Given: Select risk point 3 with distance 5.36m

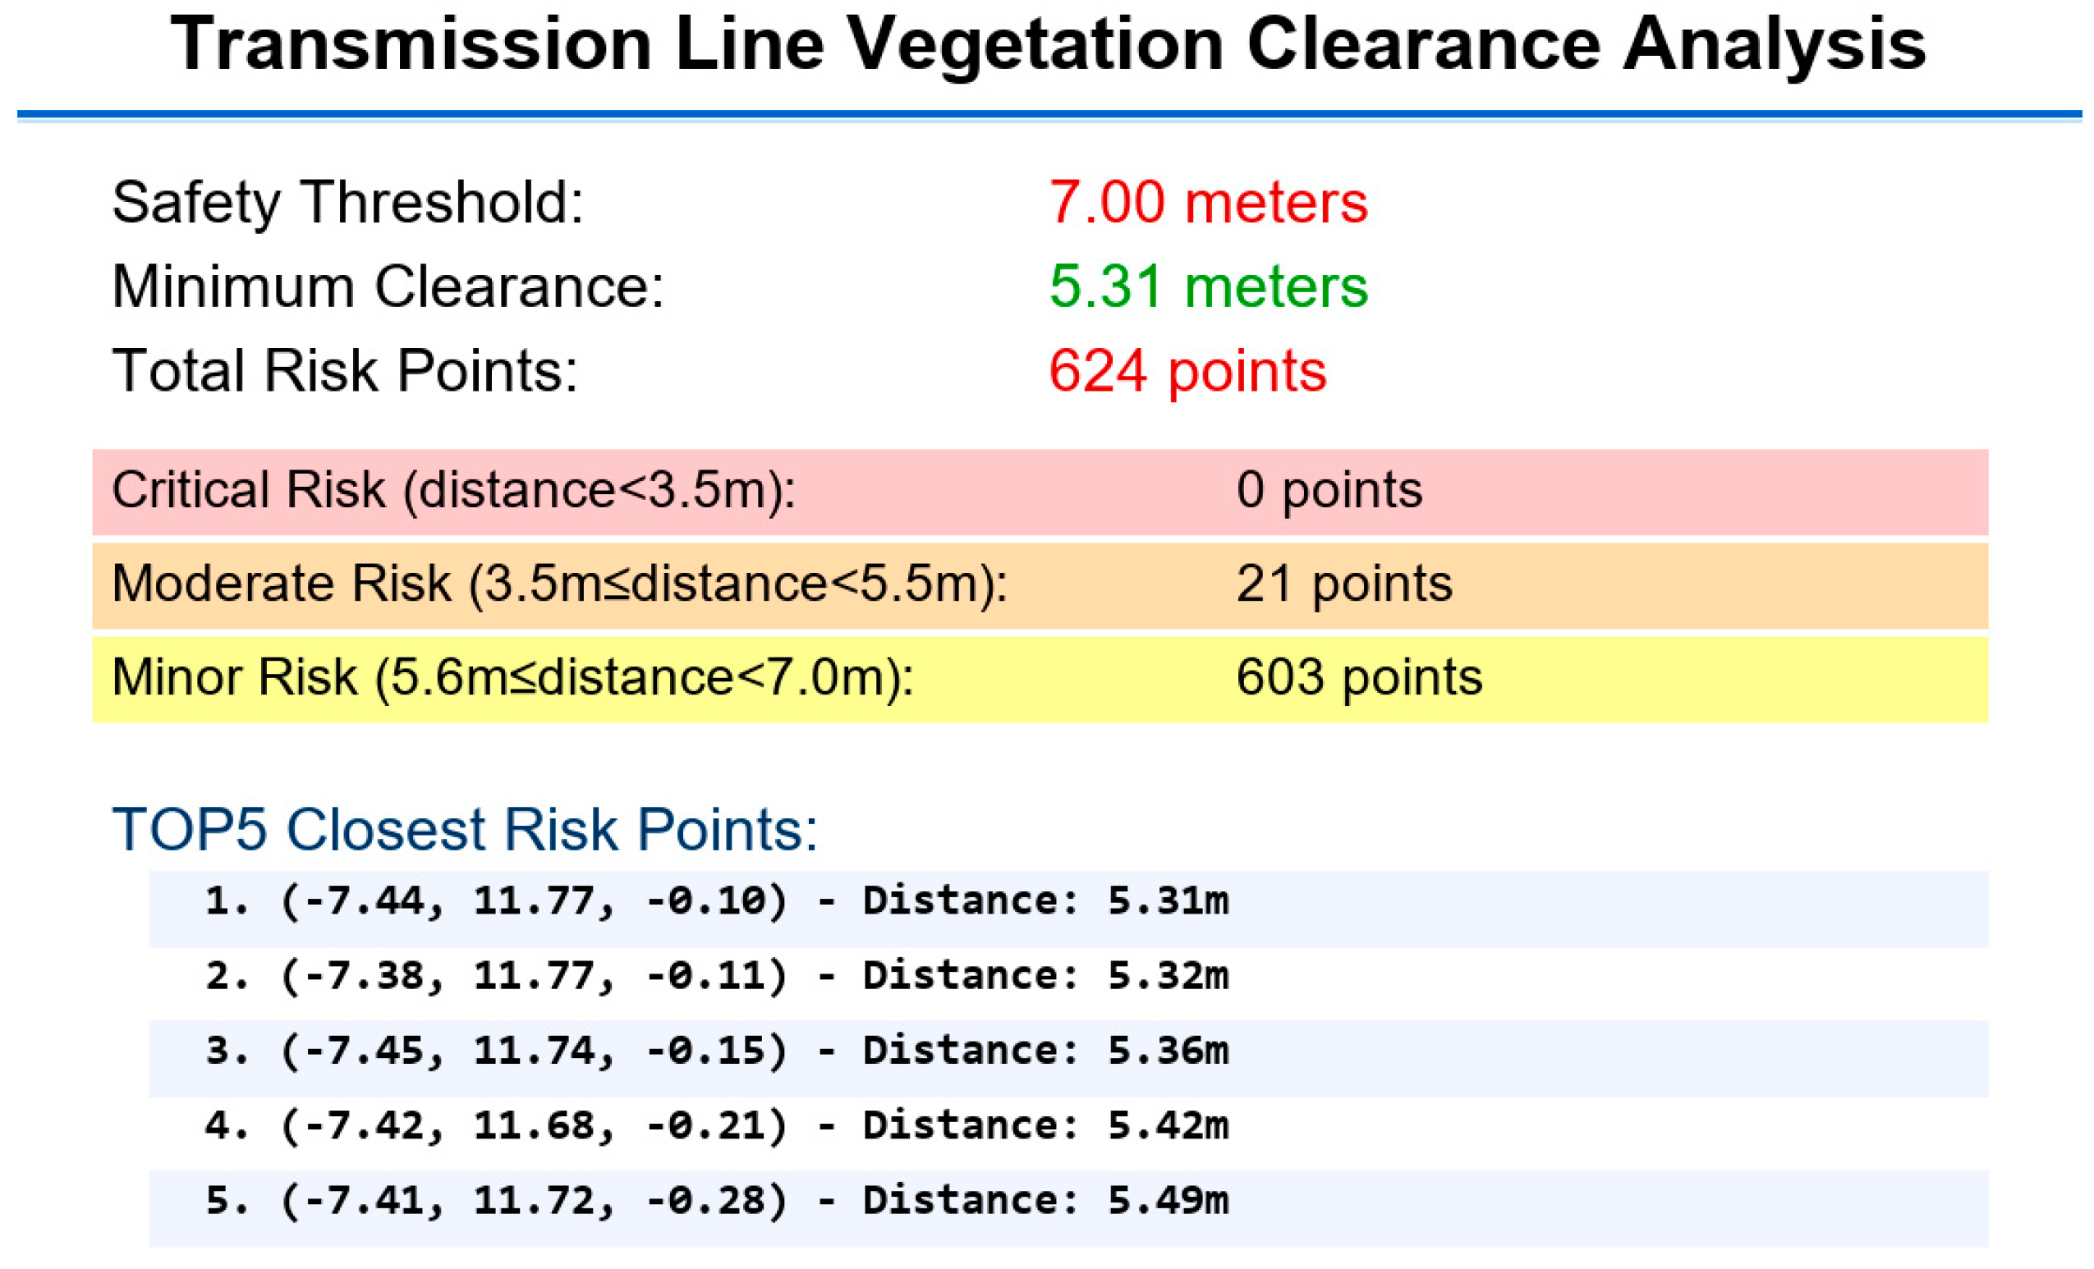Looking at the screenshot, I should 716,1051.
